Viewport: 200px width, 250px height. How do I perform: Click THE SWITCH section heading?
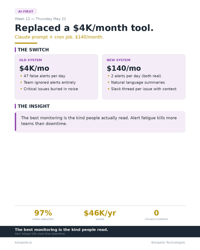pyautogui.click(x=33, y=49)
